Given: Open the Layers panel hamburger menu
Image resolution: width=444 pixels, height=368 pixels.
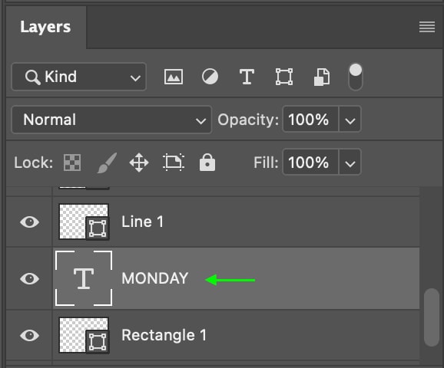Looking at the screenshot, I should (x=427, y=27).
